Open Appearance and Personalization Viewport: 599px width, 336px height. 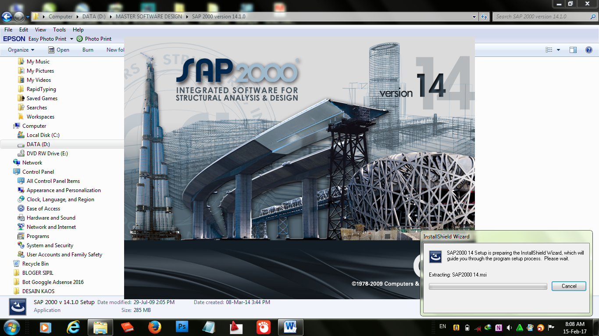point(64,190)
